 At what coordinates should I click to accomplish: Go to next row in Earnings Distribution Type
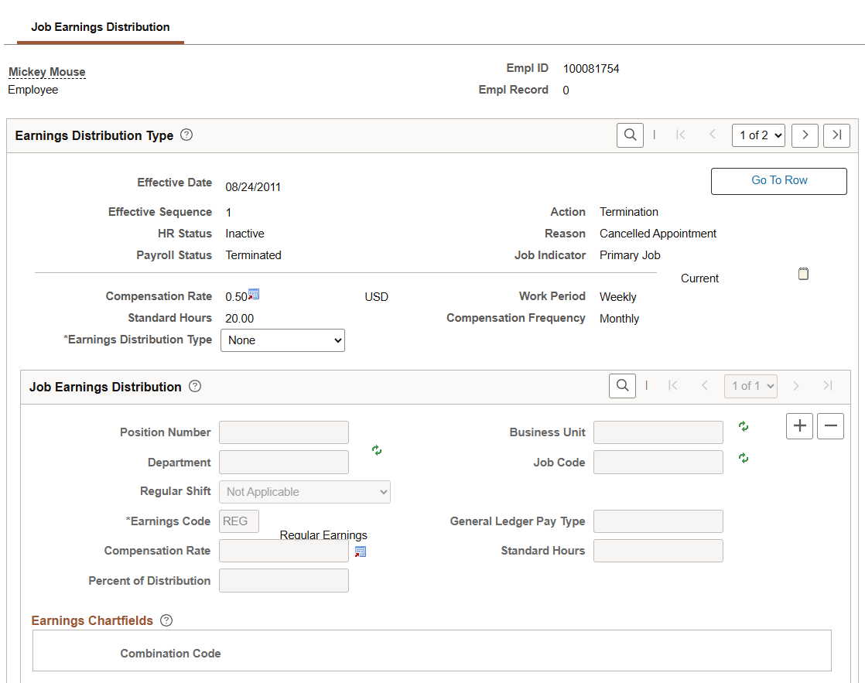pyautogui.click(x=805, y=135)
